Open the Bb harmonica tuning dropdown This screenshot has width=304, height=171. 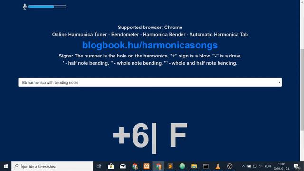coord(150,82)
